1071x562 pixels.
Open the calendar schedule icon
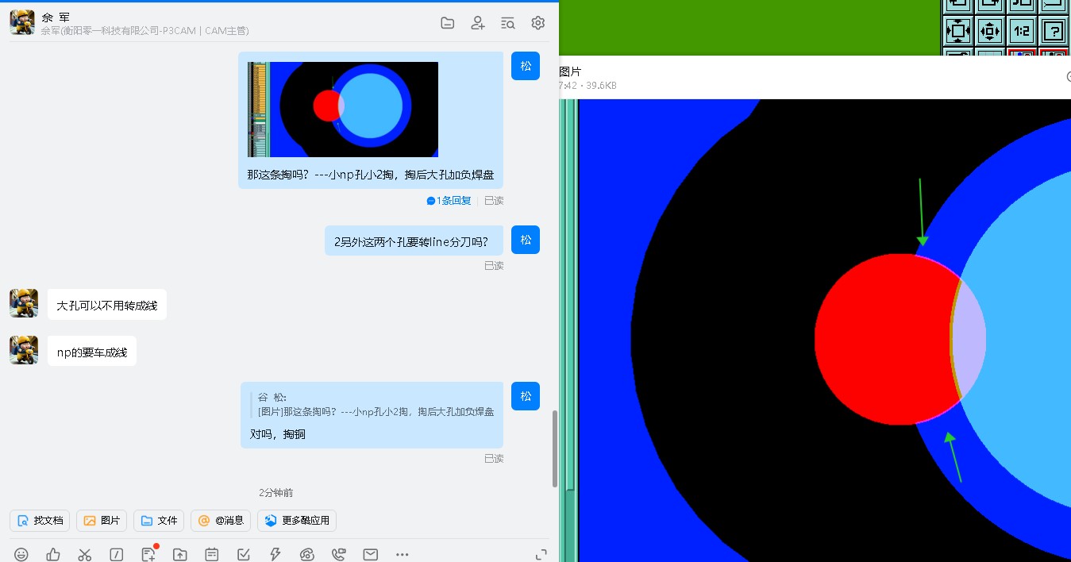(212, 554)
